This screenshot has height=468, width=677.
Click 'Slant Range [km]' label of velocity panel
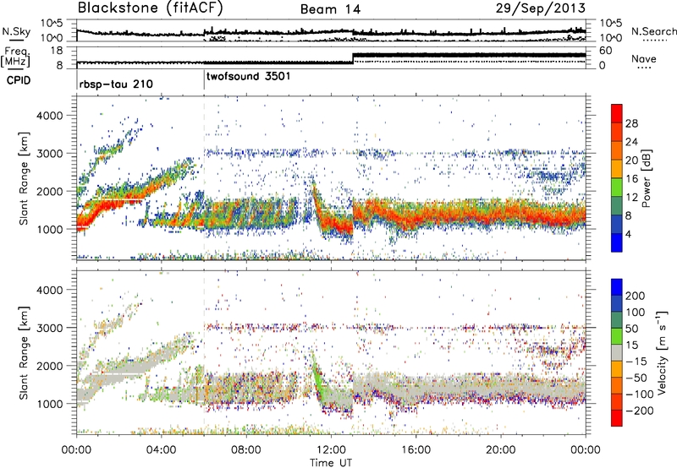pyautogui.click(x=24, y=353)
